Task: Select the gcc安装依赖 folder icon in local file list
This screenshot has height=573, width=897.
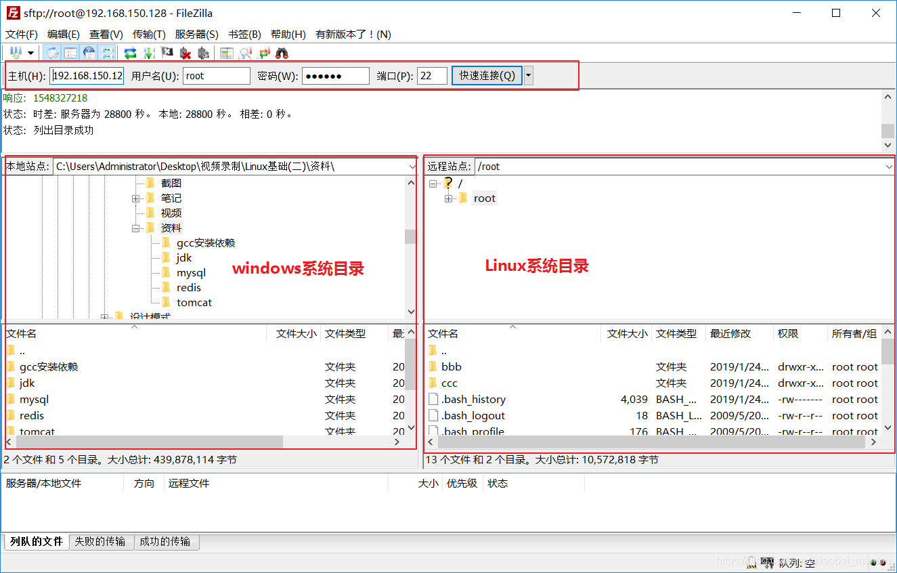Action: pos(12,366)
